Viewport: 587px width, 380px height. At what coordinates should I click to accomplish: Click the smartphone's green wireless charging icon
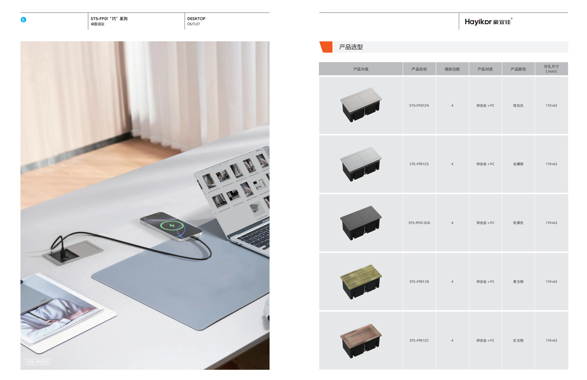[172, 225]
